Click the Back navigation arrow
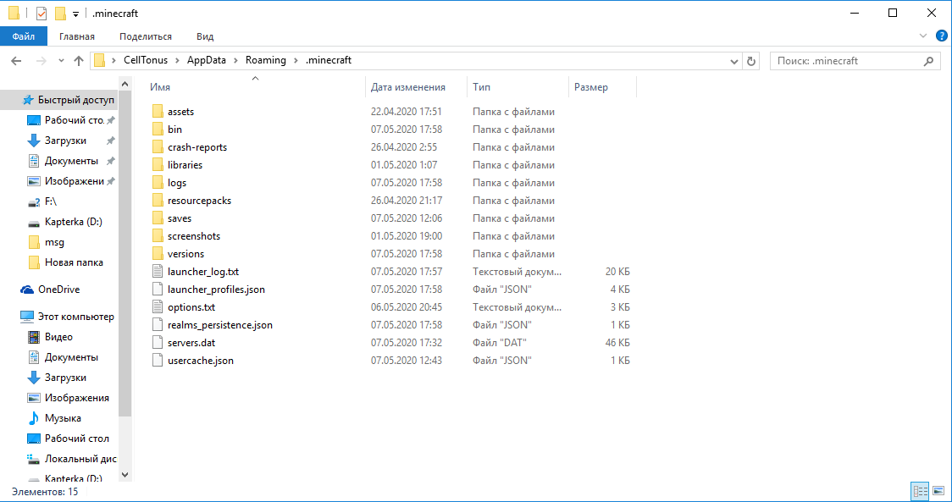Screen dimensions: 952x502 click(16, 61)
